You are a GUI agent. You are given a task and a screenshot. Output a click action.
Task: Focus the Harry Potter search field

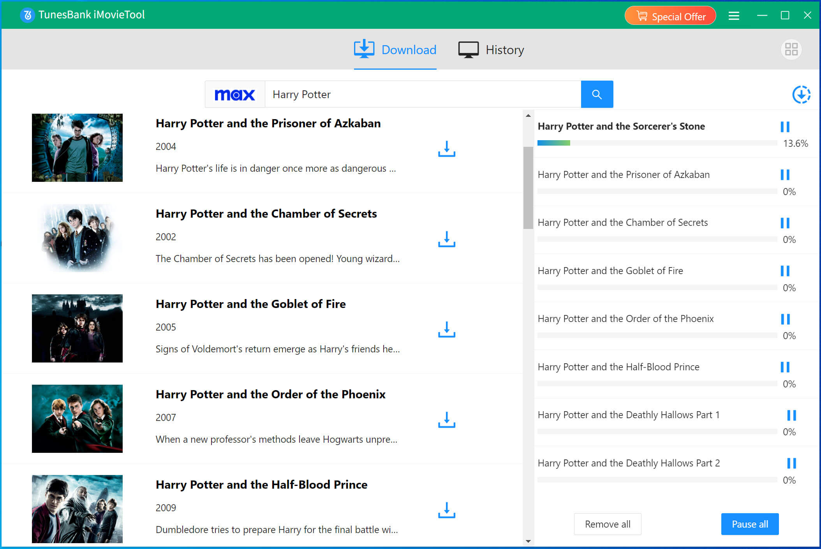point(423,94)
